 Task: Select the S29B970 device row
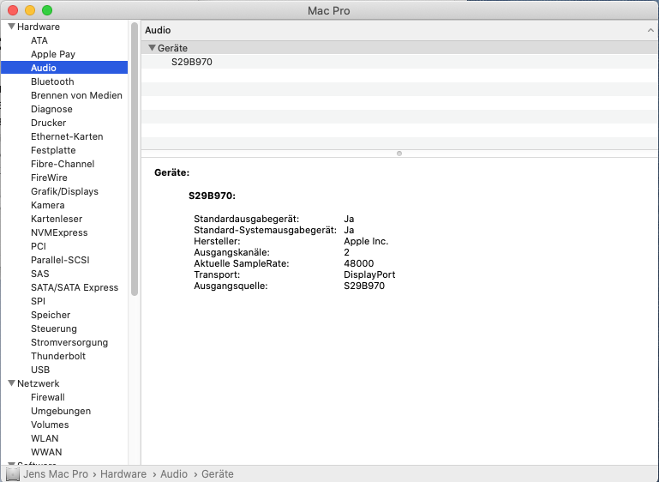[399, 62]
